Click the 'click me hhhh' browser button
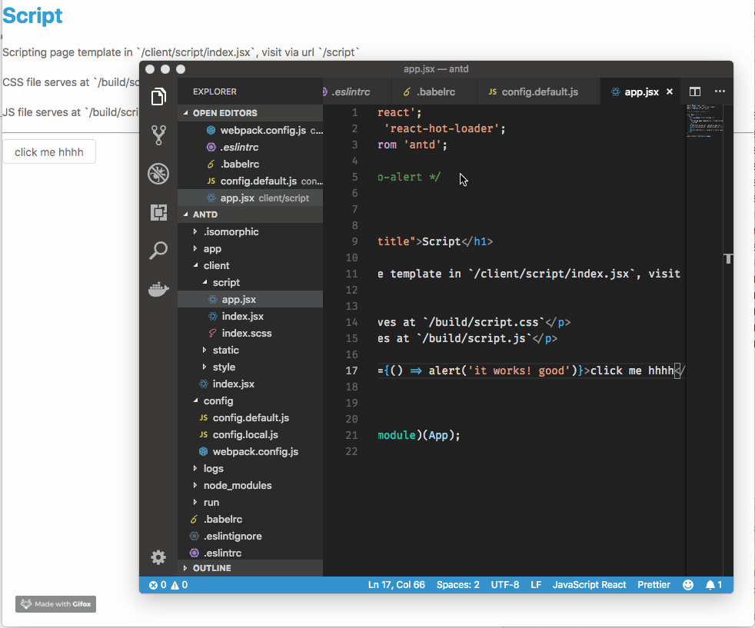The image size is (755, 628). point(49,151)
